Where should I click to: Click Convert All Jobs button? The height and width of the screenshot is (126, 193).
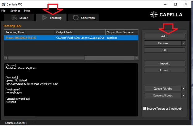(163, 95)
